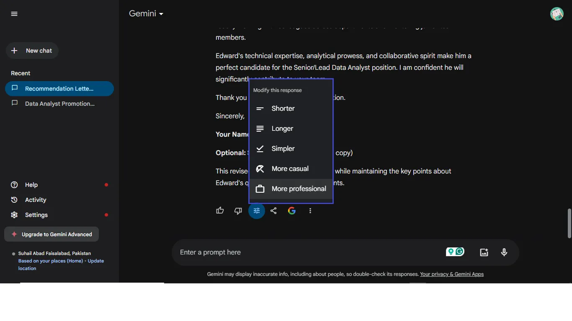
Task: Select More casual rewrite option
Action: tap(290, 168)
